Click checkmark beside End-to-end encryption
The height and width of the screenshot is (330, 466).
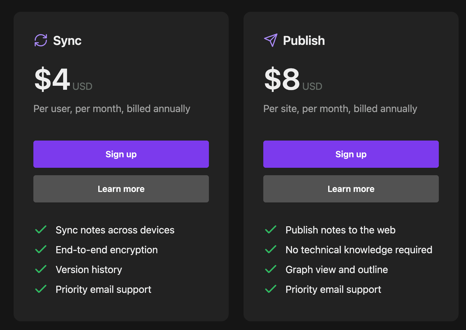41,250
